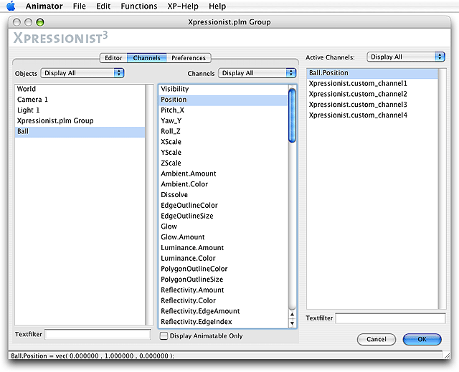This screenshot has height=372, width=459.
Task: Select Ball.Position in Active Channels
Action: coord(372,73)
